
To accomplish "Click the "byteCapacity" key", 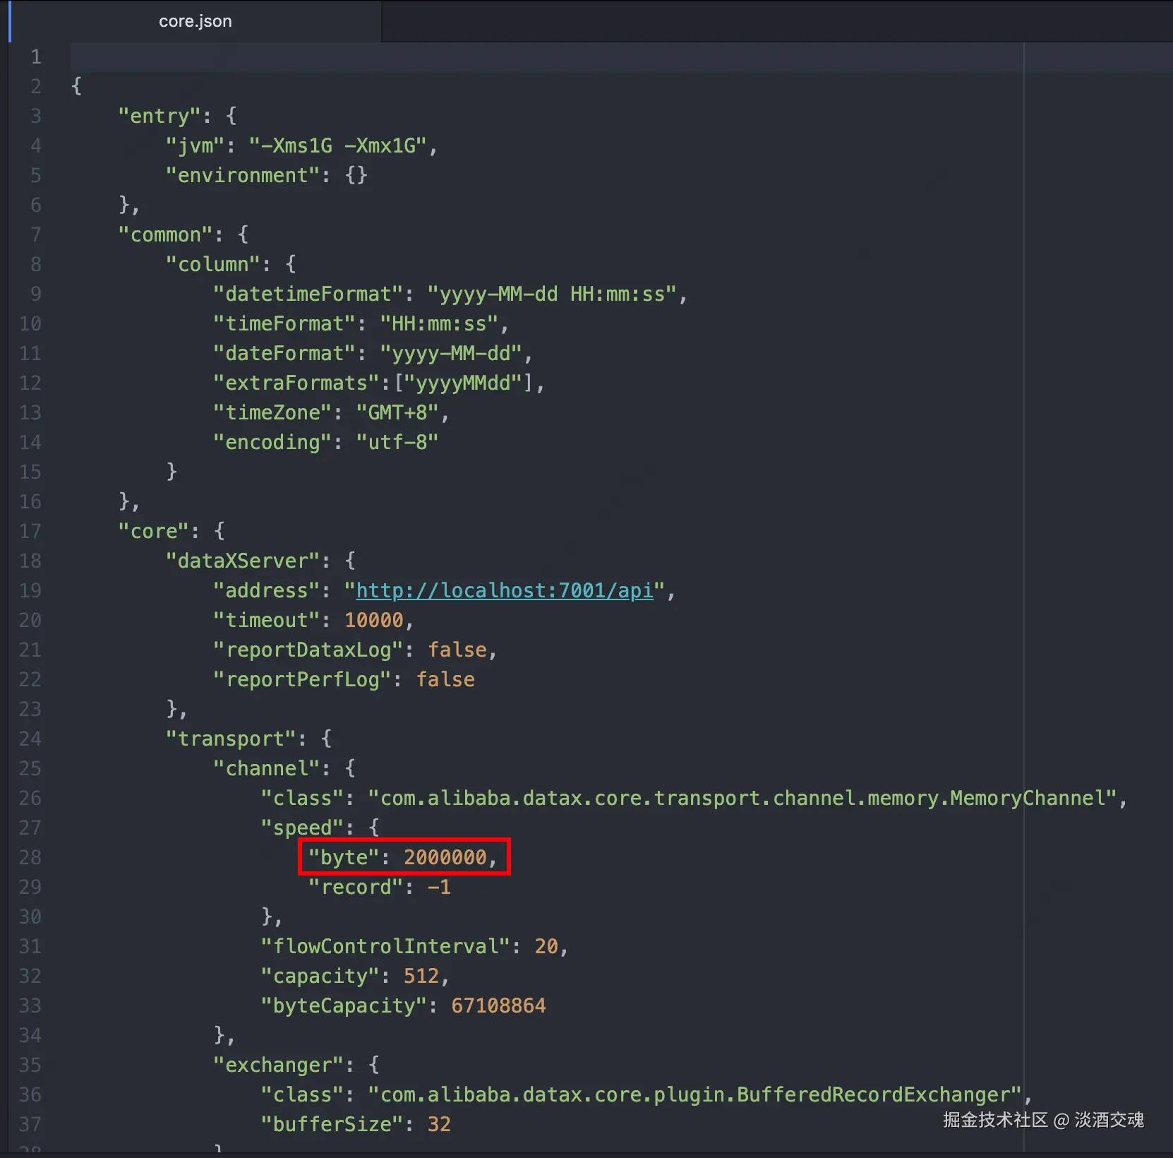I will tap(344, 1005).
